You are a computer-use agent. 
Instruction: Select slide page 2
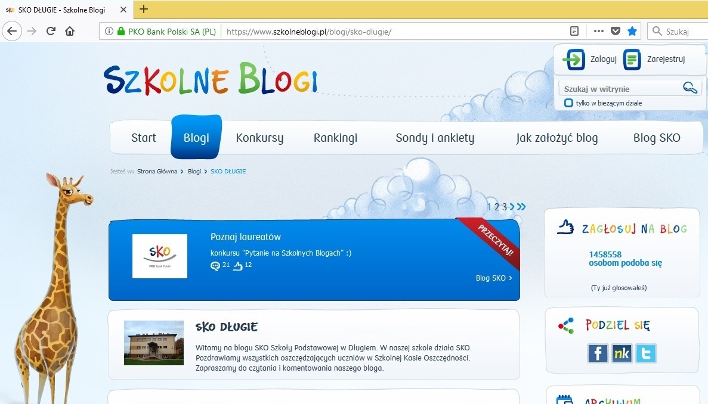(497, 207)
